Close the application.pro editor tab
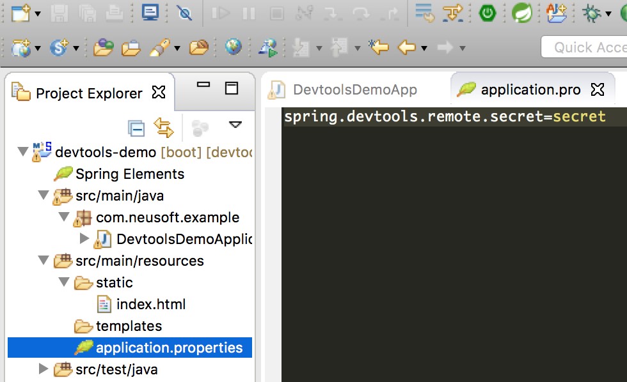 598,89
